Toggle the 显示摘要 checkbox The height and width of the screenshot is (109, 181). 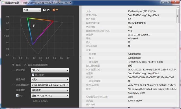point(33,75)
